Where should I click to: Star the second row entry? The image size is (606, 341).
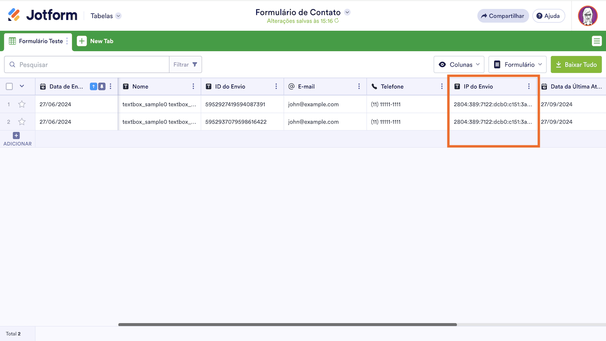click(22, 122)
